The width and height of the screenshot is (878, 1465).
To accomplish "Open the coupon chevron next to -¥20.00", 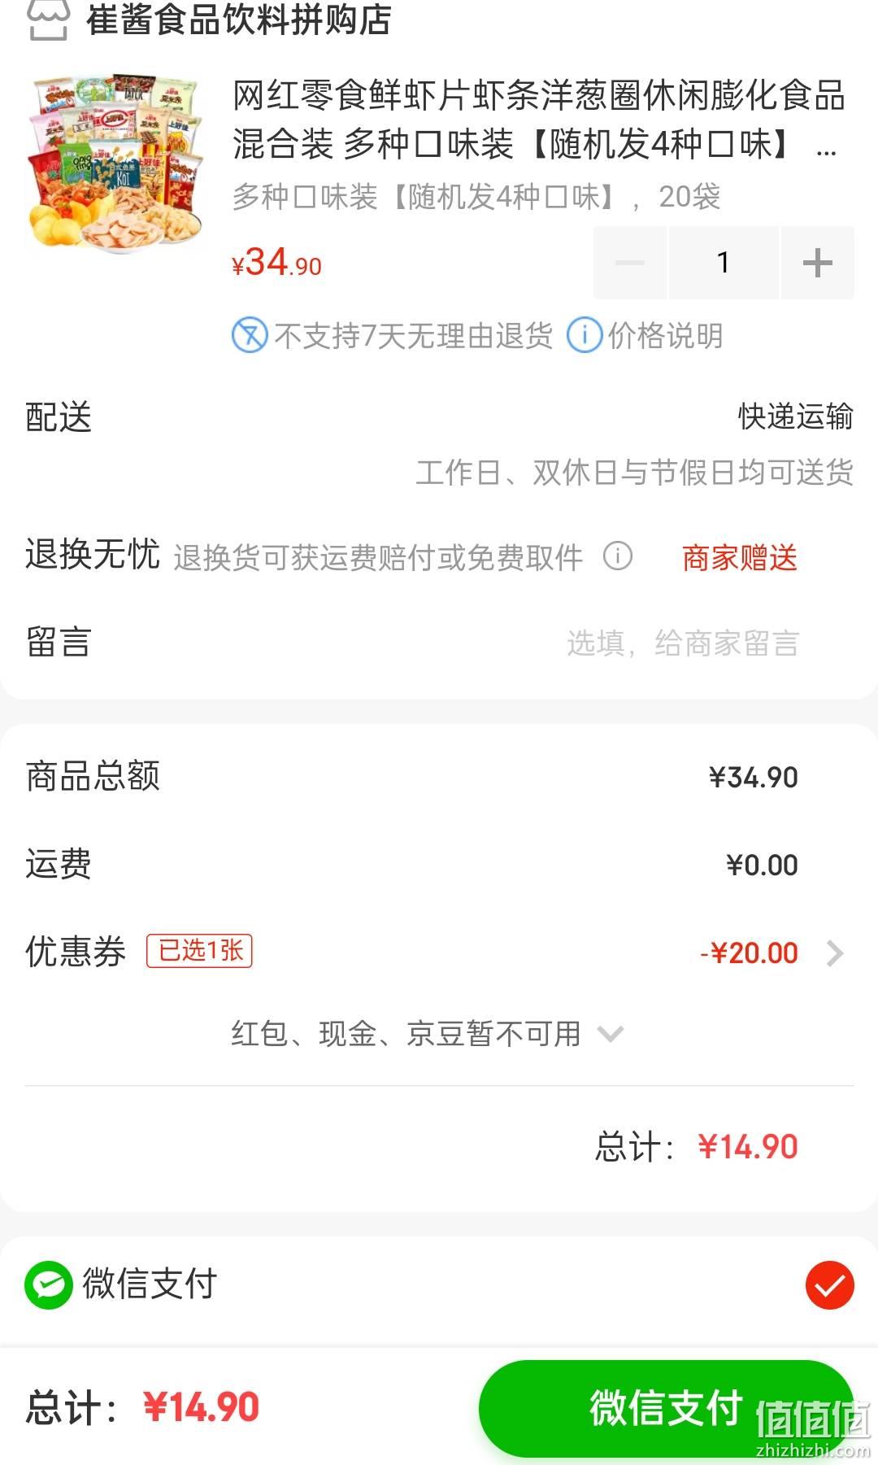I will [835, 953].
